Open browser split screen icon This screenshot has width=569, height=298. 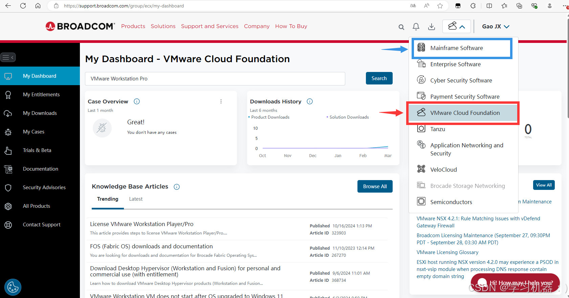click(x=489, y=6)
